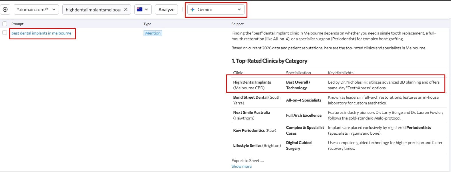The width and height of the screenshot is (451, 172).
Task: Click the Show more link
Action: pyautogui.click(x=241, y=166)
